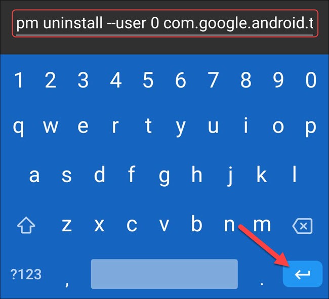Viewport: 329px width, 299px height.
Task: Tap the letter a key
Action: point(34,175)
